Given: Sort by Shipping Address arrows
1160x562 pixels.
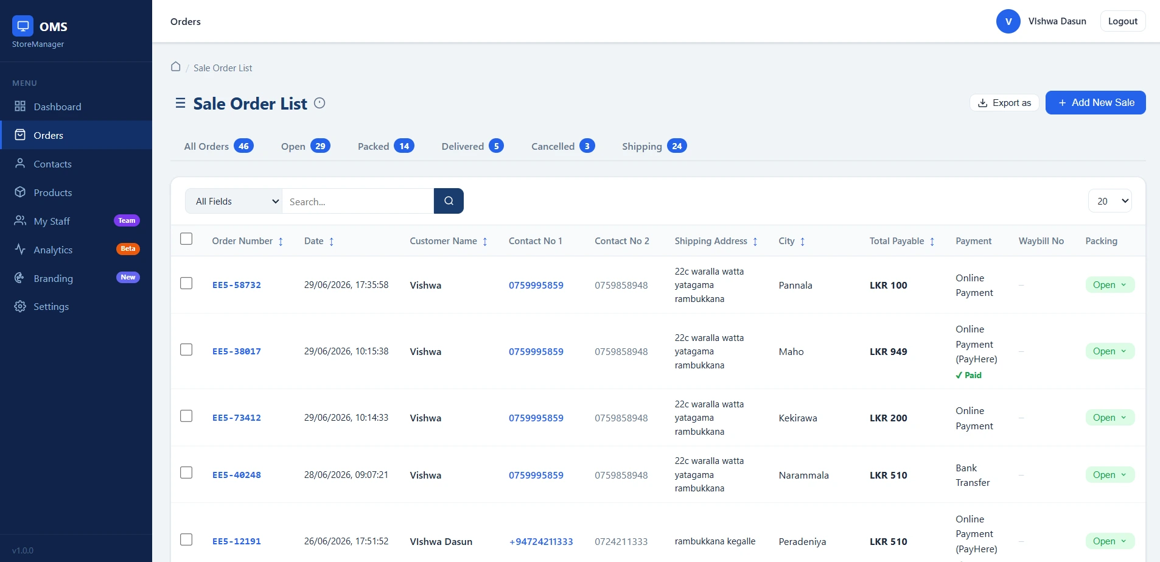Looking at the screenshot, I should tap(755, 242).
